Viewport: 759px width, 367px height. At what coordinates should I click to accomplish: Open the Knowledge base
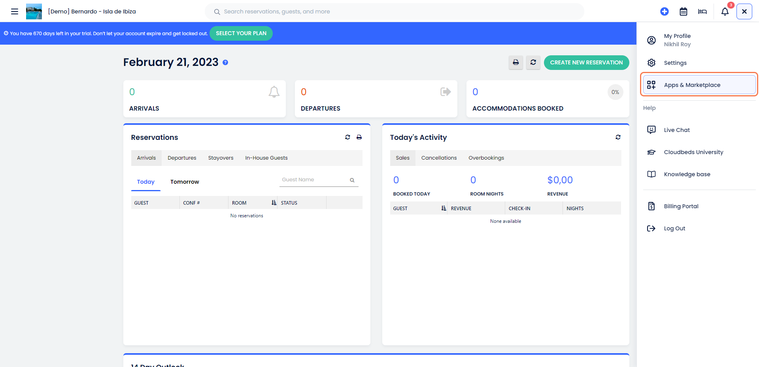pyautogui.click(x=700, y=174)
